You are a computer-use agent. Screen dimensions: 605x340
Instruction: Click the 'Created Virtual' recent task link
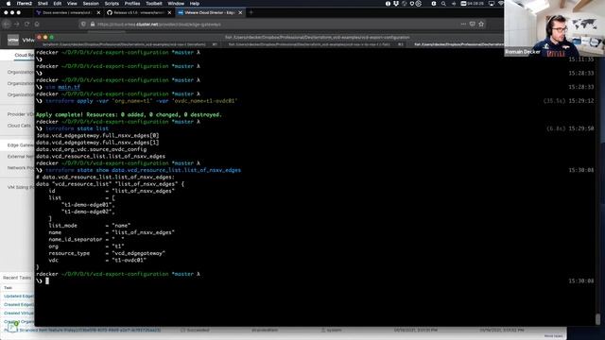click(x=19, y=313)
